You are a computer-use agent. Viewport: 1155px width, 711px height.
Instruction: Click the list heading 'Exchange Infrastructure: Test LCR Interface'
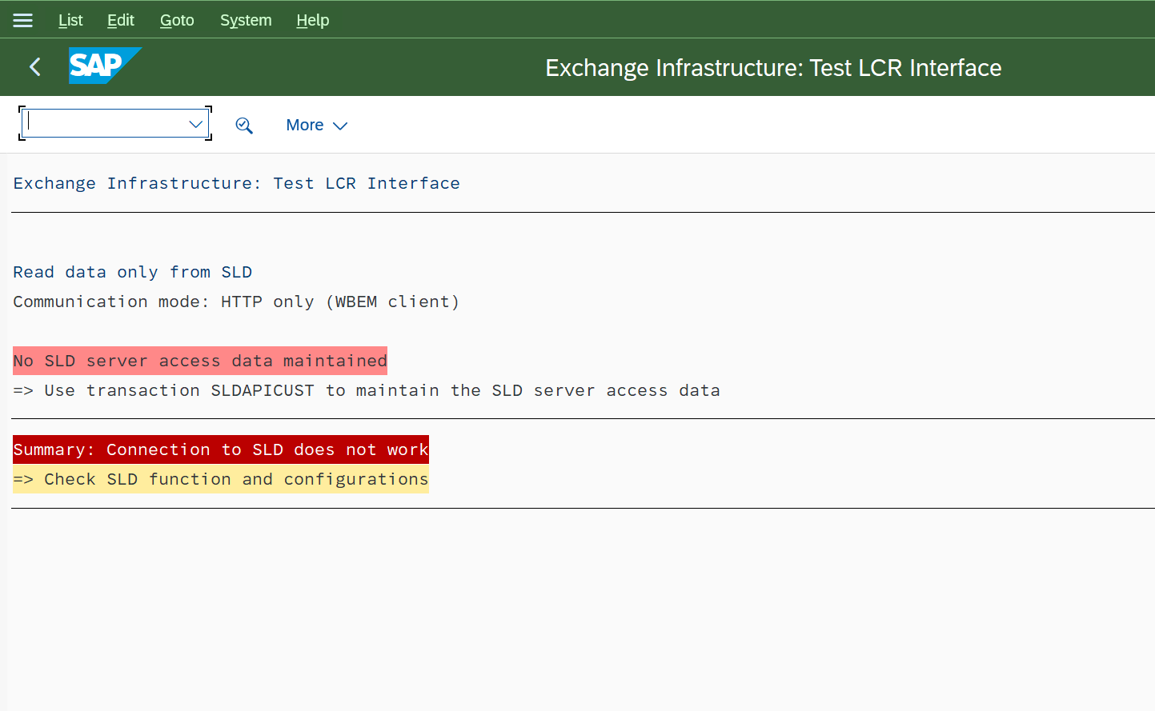point(237,183)
